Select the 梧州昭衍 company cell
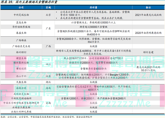Viewport: 165px width, 118px height. point(20,52)
